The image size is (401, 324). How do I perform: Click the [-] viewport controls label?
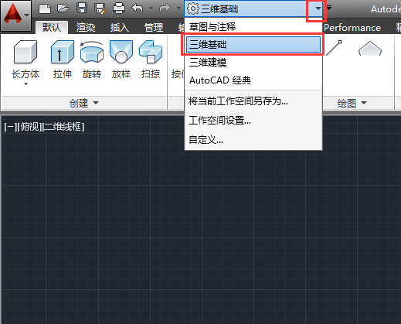[10, 127]
